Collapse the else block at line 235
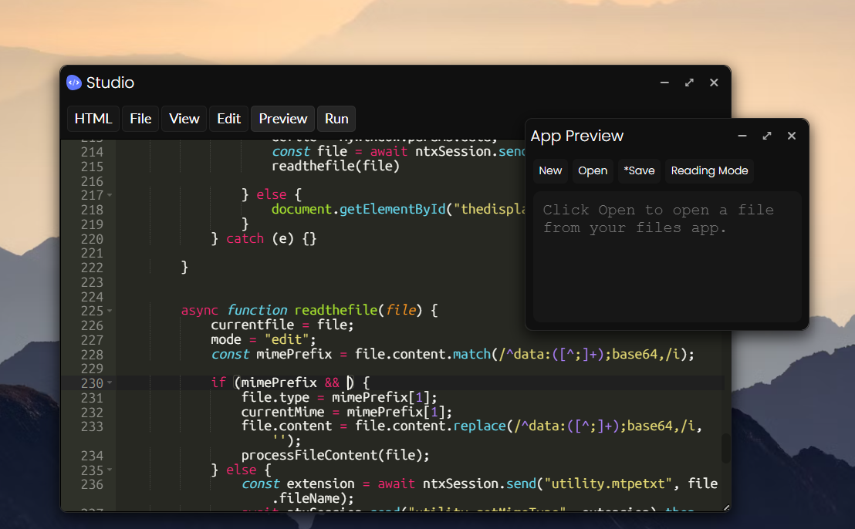This screenshot has height=529, width=855. click(x=110, y=470)
